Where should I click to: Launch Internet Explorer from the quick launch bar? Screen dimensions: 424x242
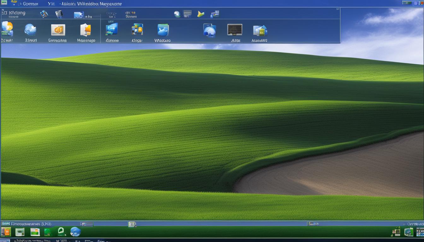tap(75, 232)
